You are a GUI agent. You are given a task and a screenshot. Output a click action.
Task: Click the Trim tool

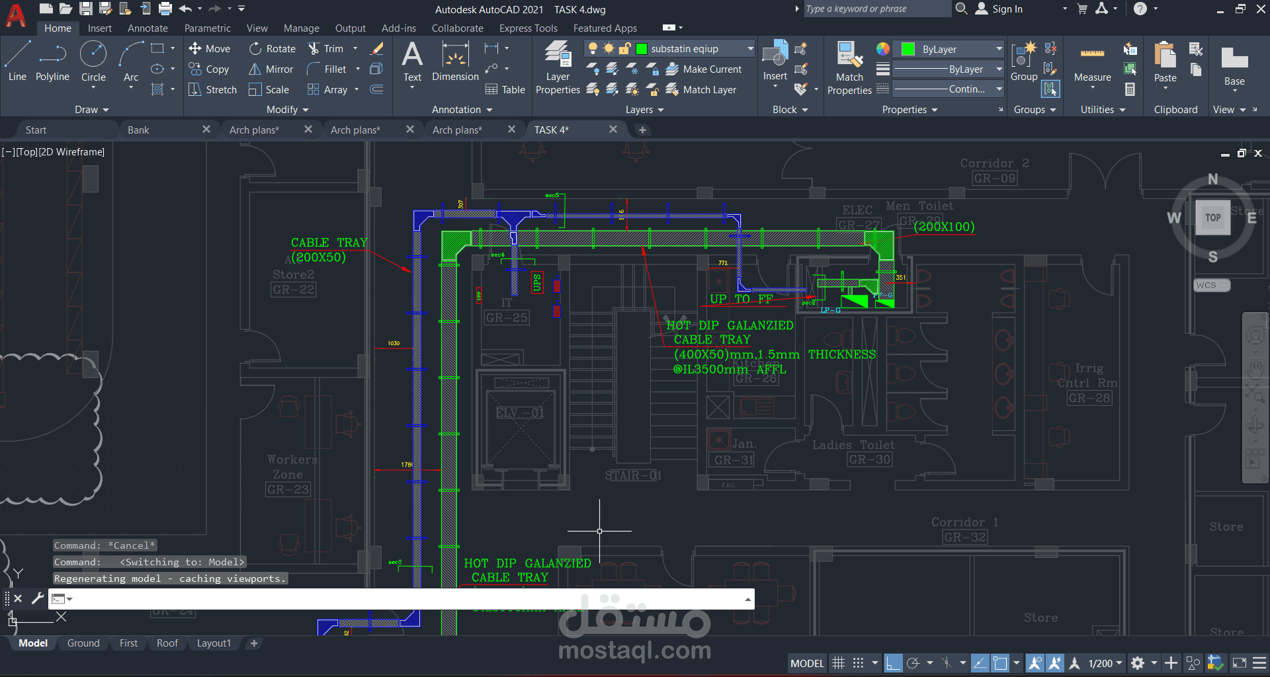click(x=325, y=48)
